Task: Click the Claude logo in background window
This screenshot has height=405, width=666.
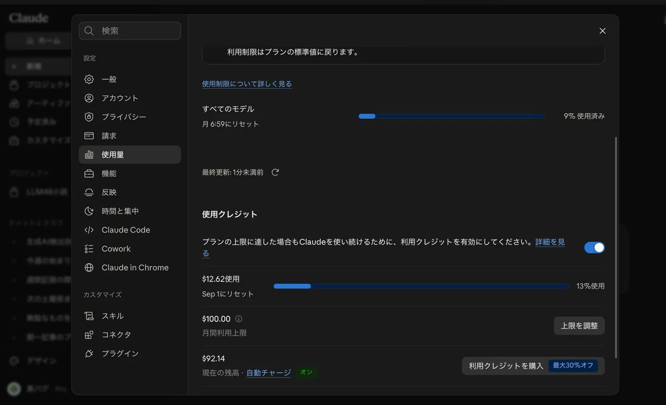Action: click(x=28, y=18)
